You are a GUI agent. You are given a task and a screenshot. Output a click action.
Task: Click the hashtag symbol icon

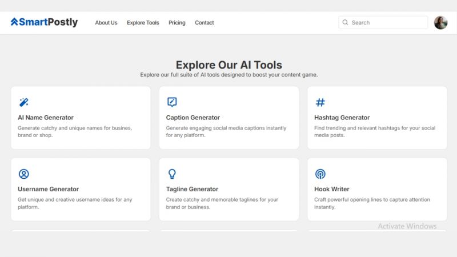click(320, 102)
